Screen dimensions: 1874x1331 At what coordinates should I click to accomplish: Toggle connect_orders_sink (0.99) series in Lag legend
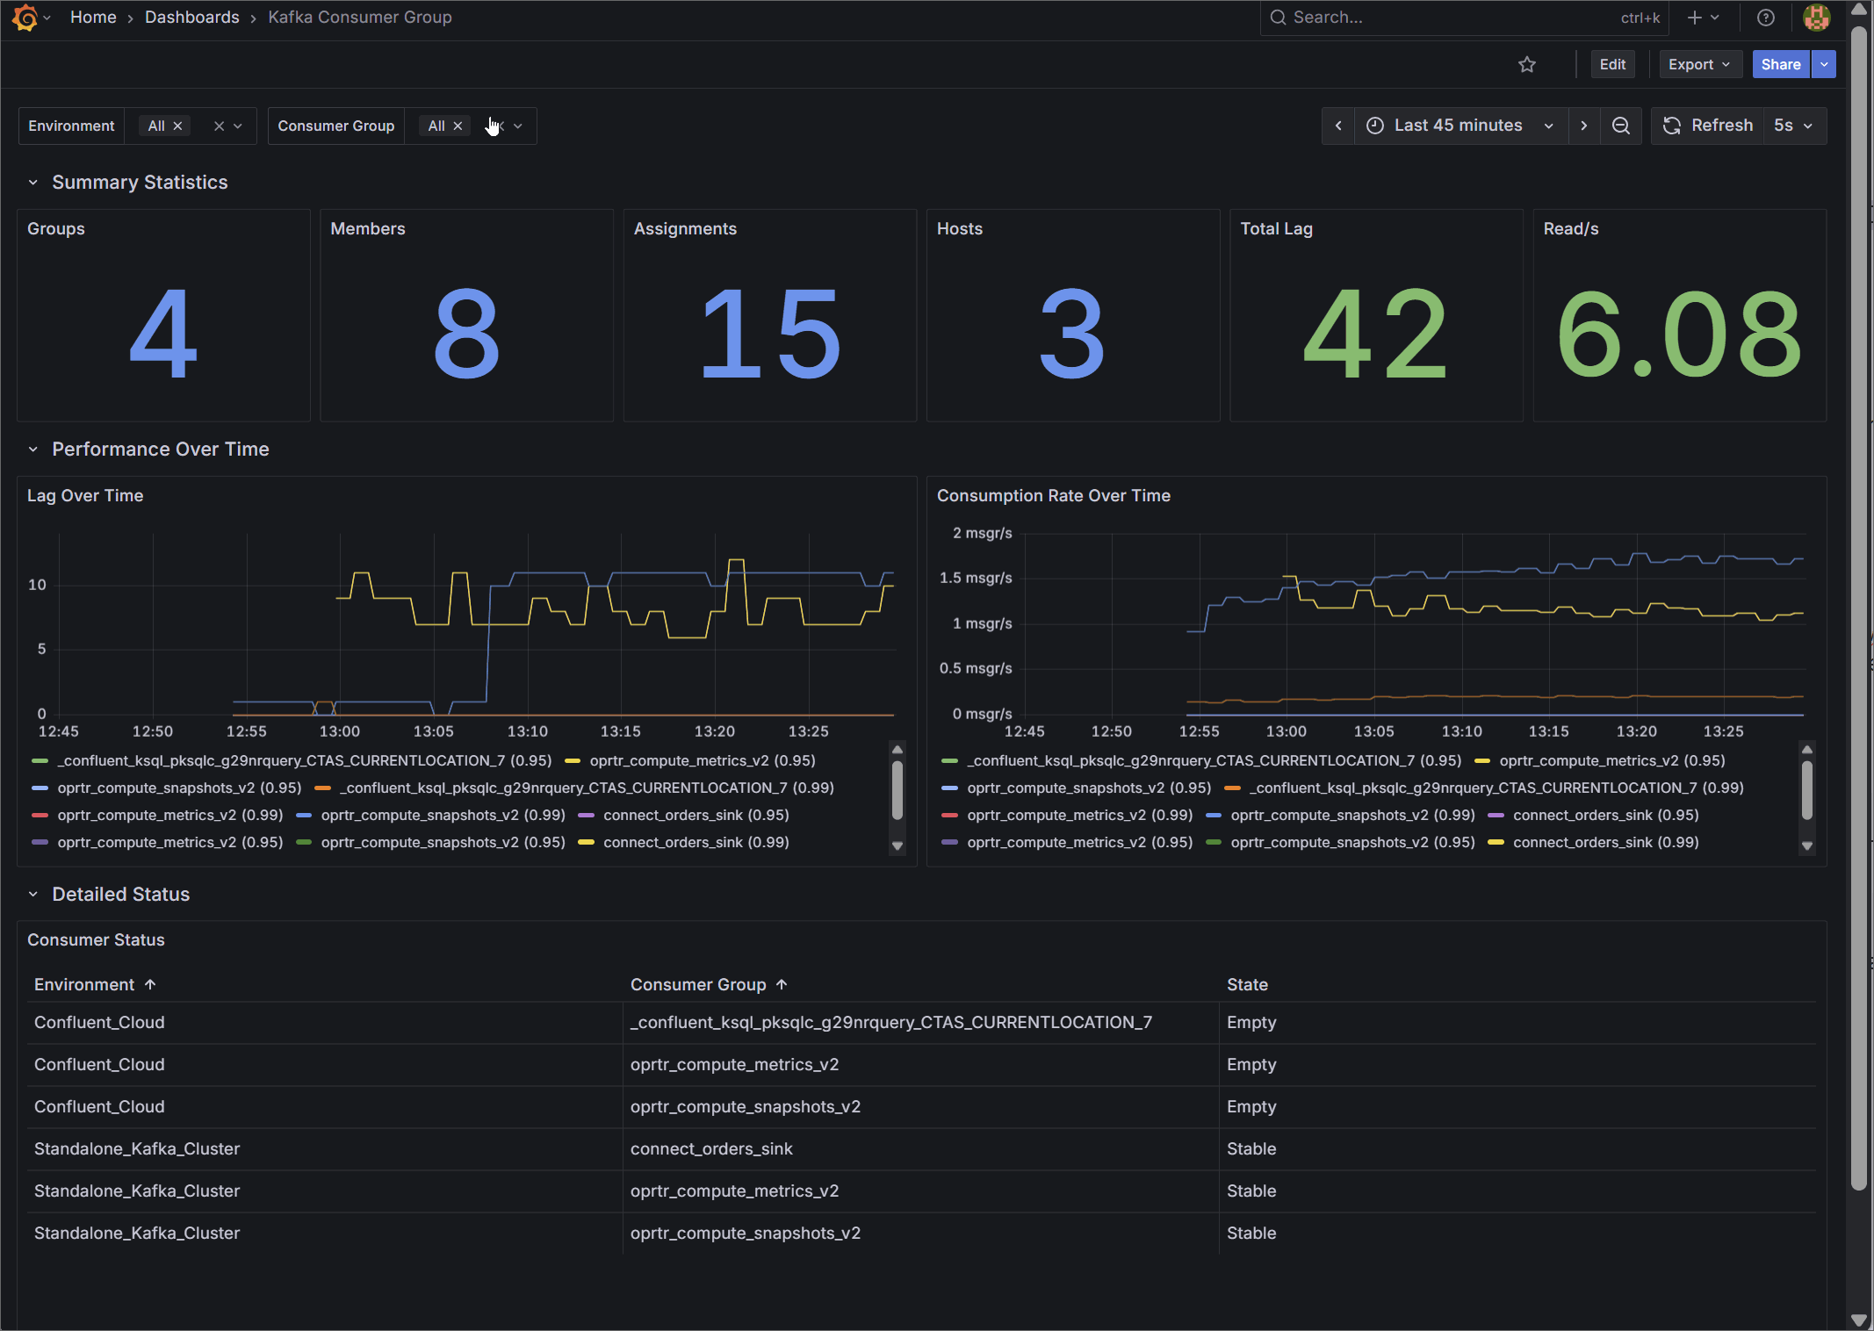point(696,842)
